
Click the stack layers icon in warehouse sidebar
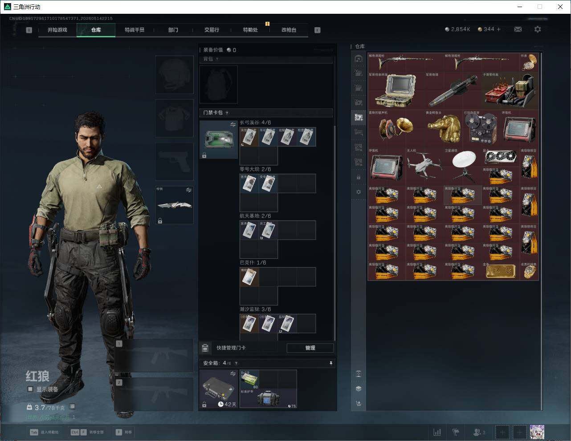(359, 389)
